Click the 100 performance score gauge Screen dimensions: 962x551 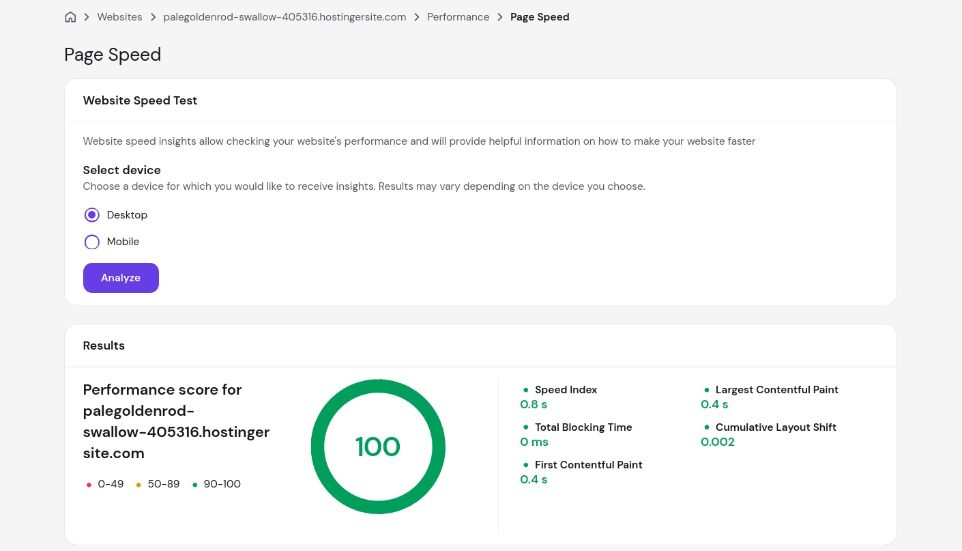(378, 447)
